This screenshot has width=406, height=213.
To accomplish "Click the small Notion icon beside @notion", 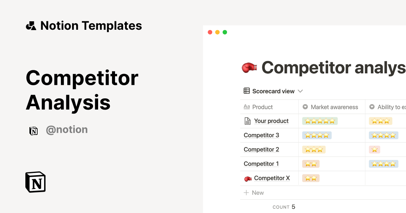I will [x=33, y=131].
